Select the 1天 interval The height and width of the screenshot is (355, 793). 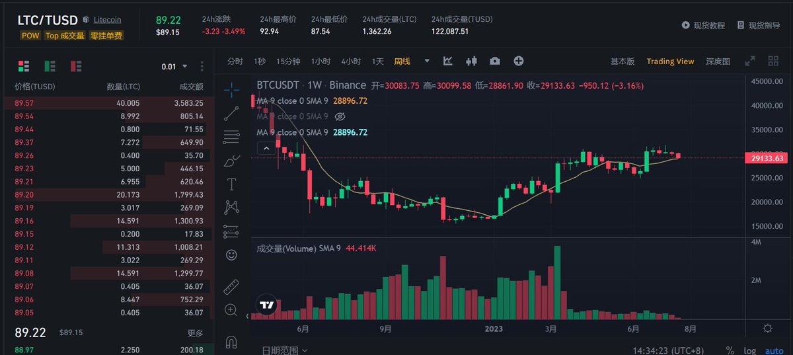click(377, 61)
